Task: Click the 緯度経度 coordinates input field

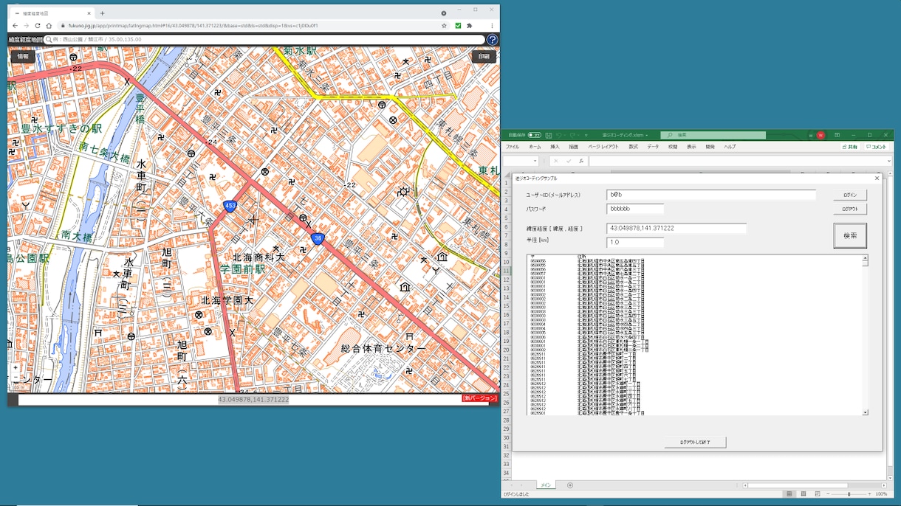Action: (676, 229)
